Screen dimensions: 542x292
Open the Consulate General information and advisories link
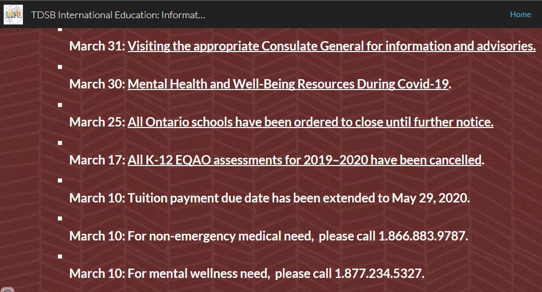[x=331, y=46]
